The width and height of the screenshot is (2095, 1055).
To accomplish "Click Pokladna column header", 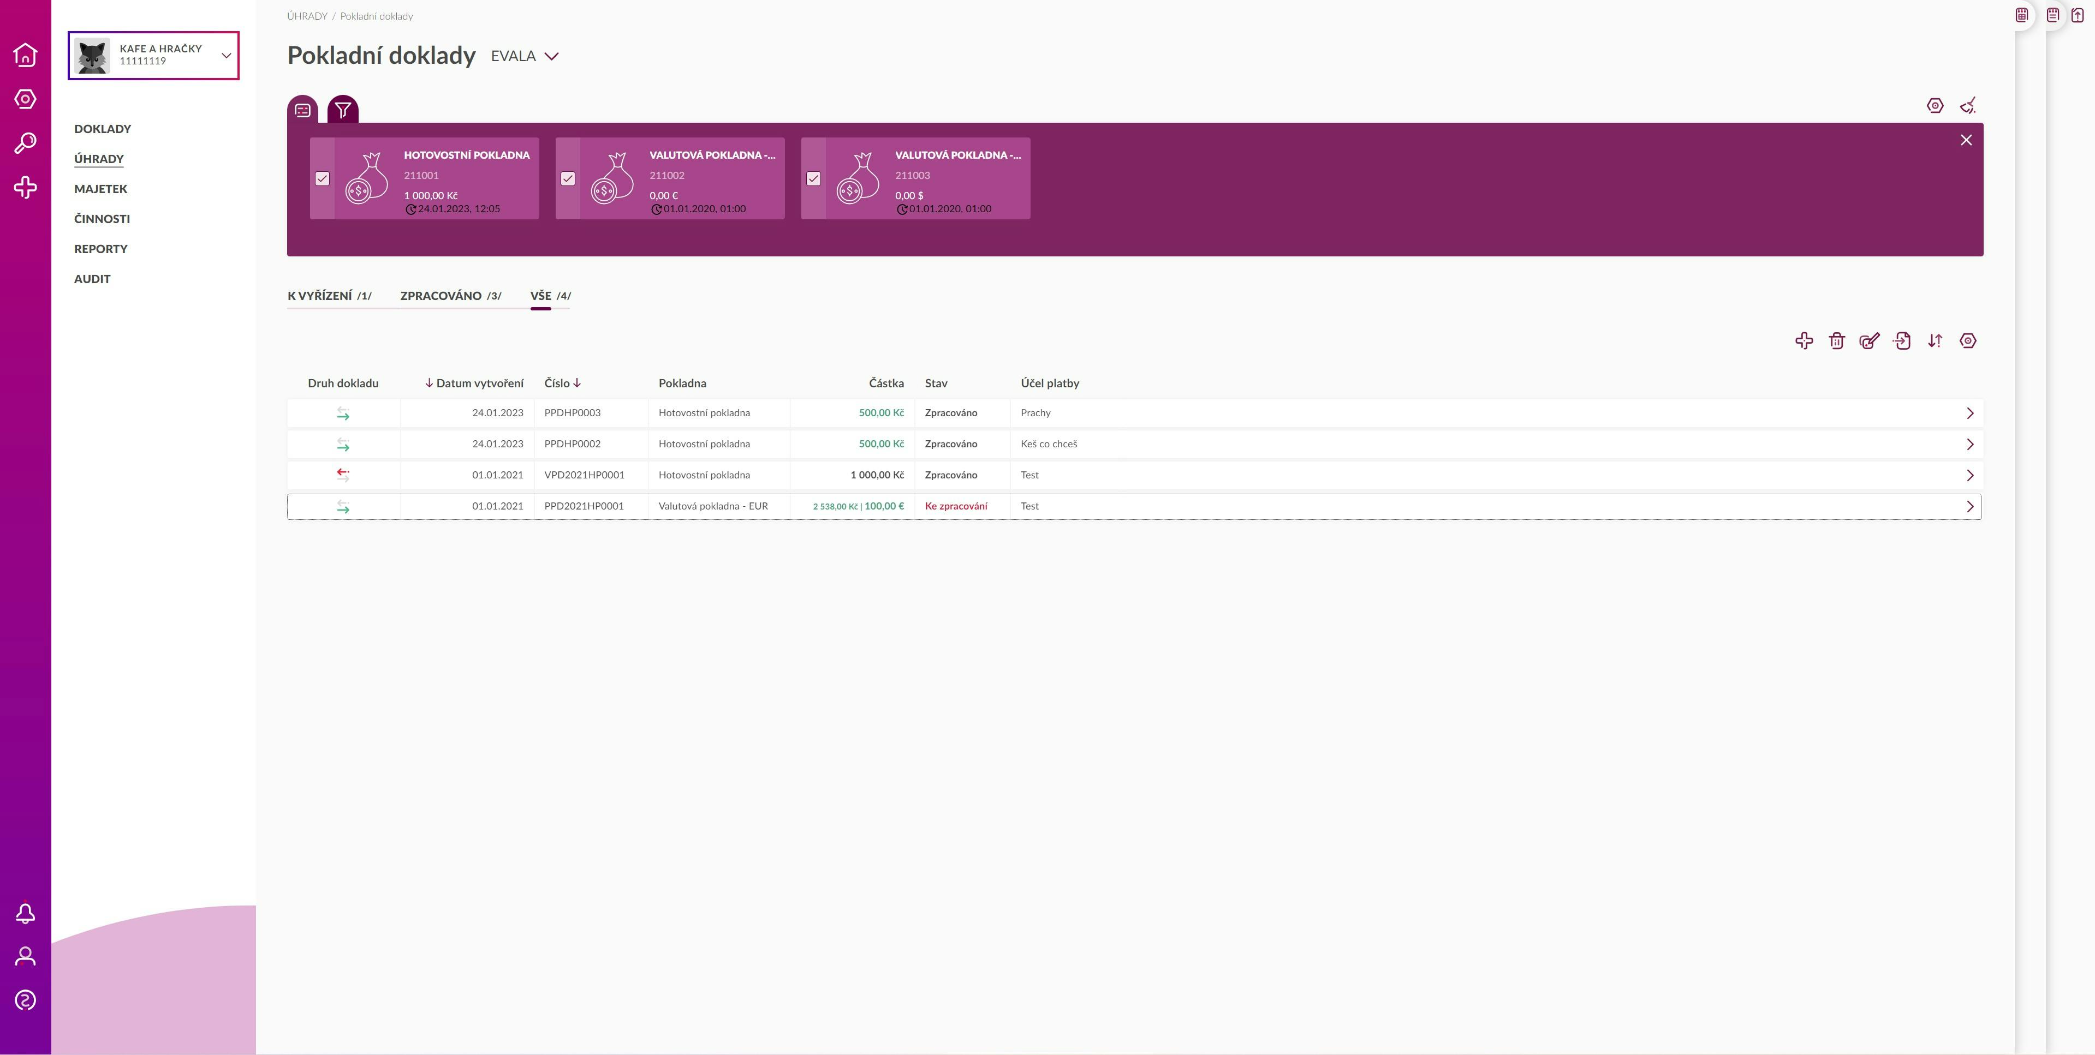I will pyautogui.click(x=682, y=383).
